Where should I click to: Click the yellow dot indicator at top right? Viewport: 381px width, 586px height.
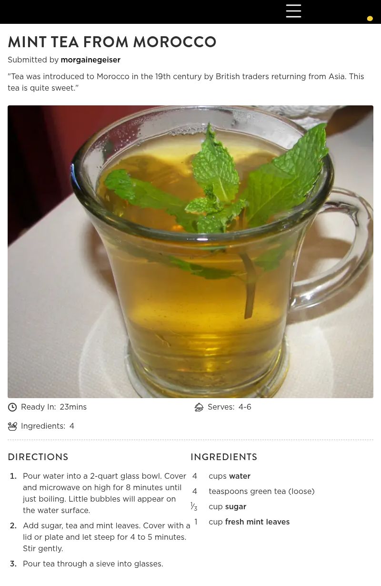click(x=370, y=19)
